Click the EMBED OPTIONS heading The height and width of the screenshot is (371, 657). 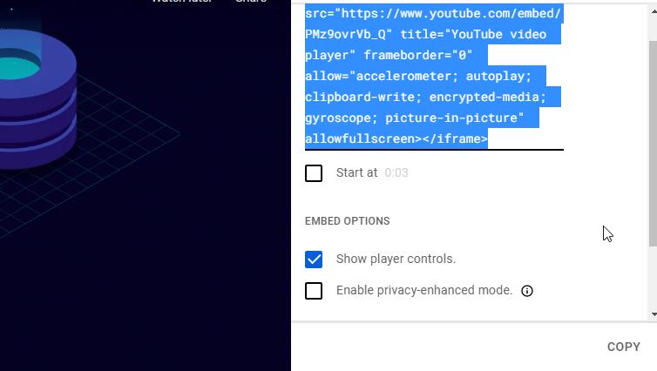[x=347, y=221]
